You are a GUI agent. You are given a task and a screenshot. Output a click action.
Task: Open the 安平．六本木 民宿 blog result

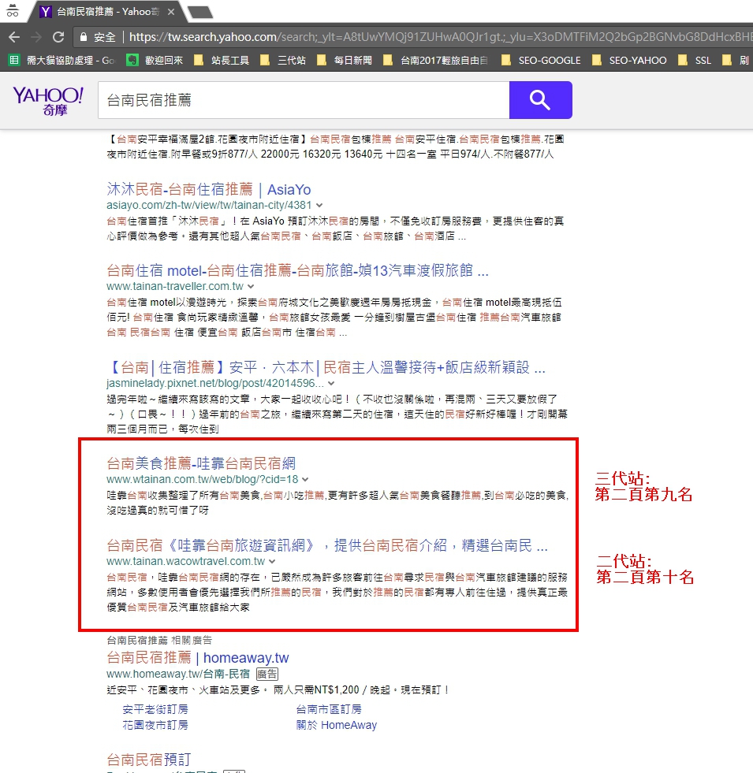click(326, 367)
